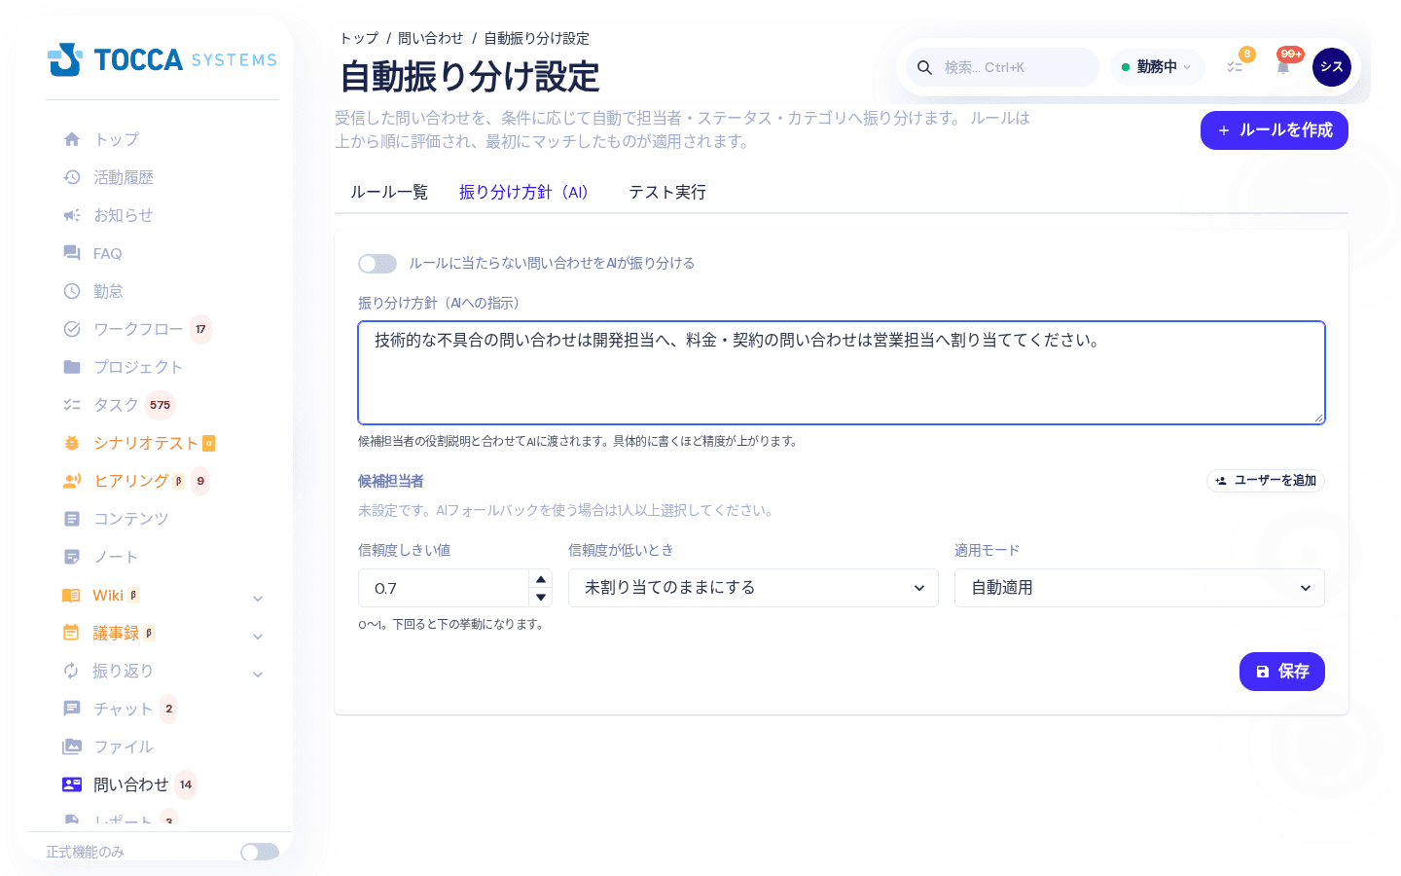The image size is (1401, 876).
Task: Open ヒアリング voice icon
Action: click(x=72, y=481)
